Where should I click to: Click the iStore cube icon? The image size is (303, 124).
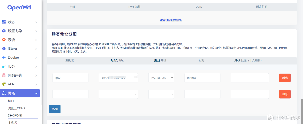coord(4,49)
